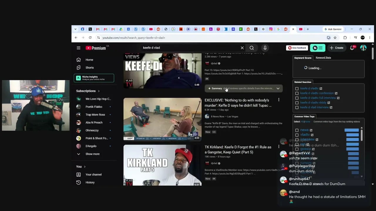
Task: Click the Create button
Action: click(336, 48)
